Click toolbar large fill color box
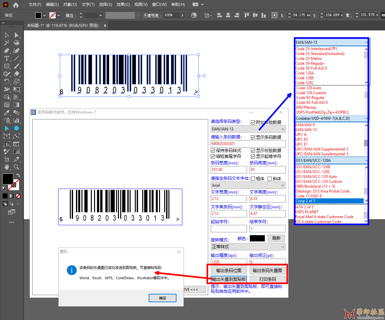 pos(8,179)
